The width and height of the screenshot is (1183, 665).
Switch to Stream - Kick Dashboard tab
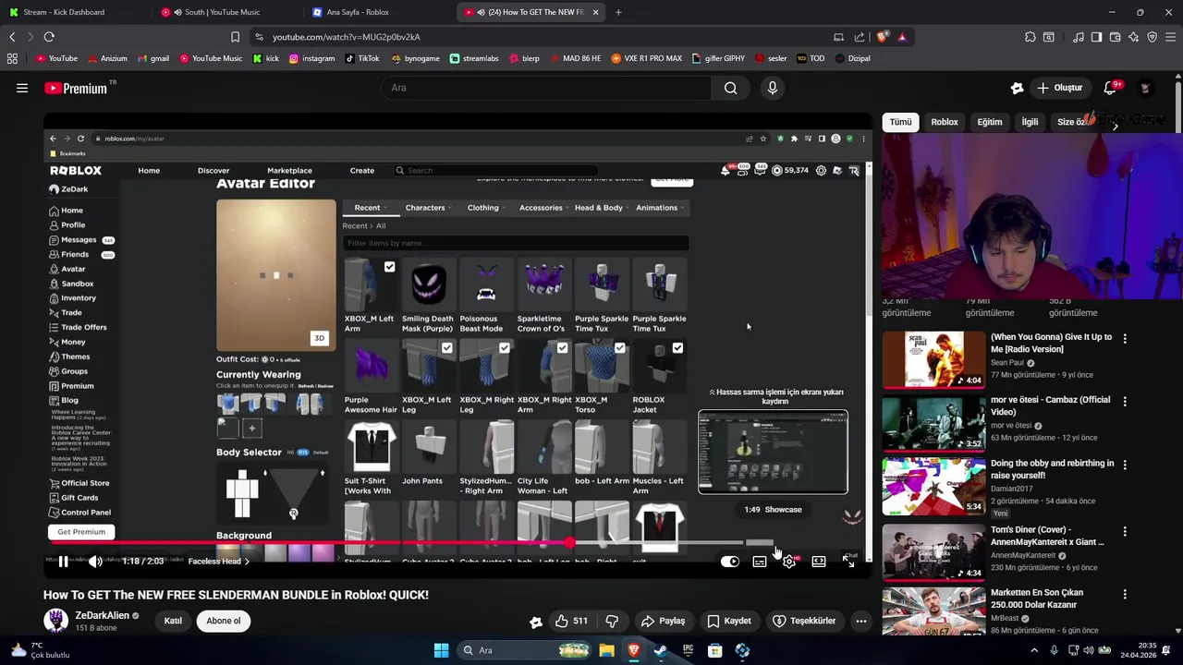tap(73, 12)
